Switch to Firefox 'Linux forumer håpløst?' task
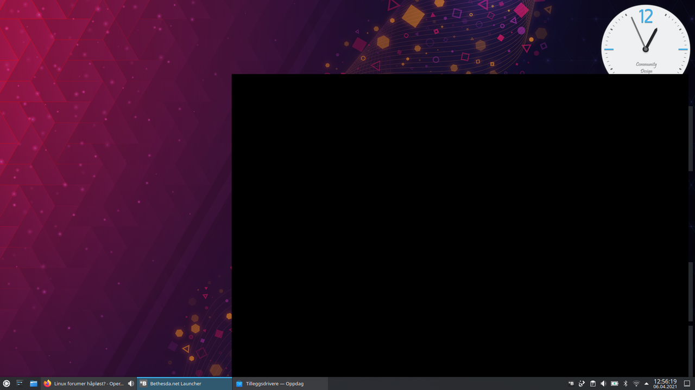The image size is (695, 390). coord(84,383)
